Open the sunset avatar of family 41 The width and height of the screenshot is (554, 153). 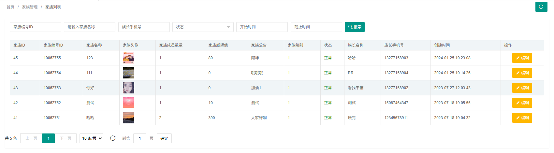click(128, 118)
